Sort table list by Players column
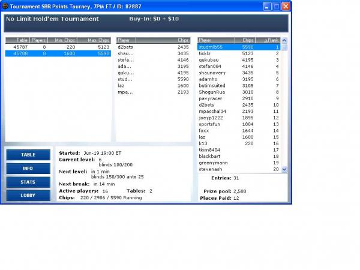Viewport: 360px width, 270px height. [39, 40]
